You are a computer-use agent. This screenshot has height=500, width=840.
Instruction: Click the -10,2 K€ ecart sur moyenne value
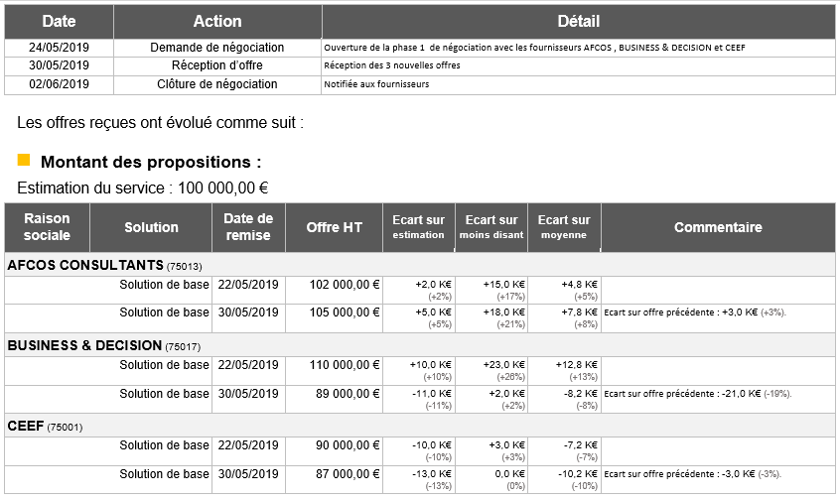tap(578, 474)
